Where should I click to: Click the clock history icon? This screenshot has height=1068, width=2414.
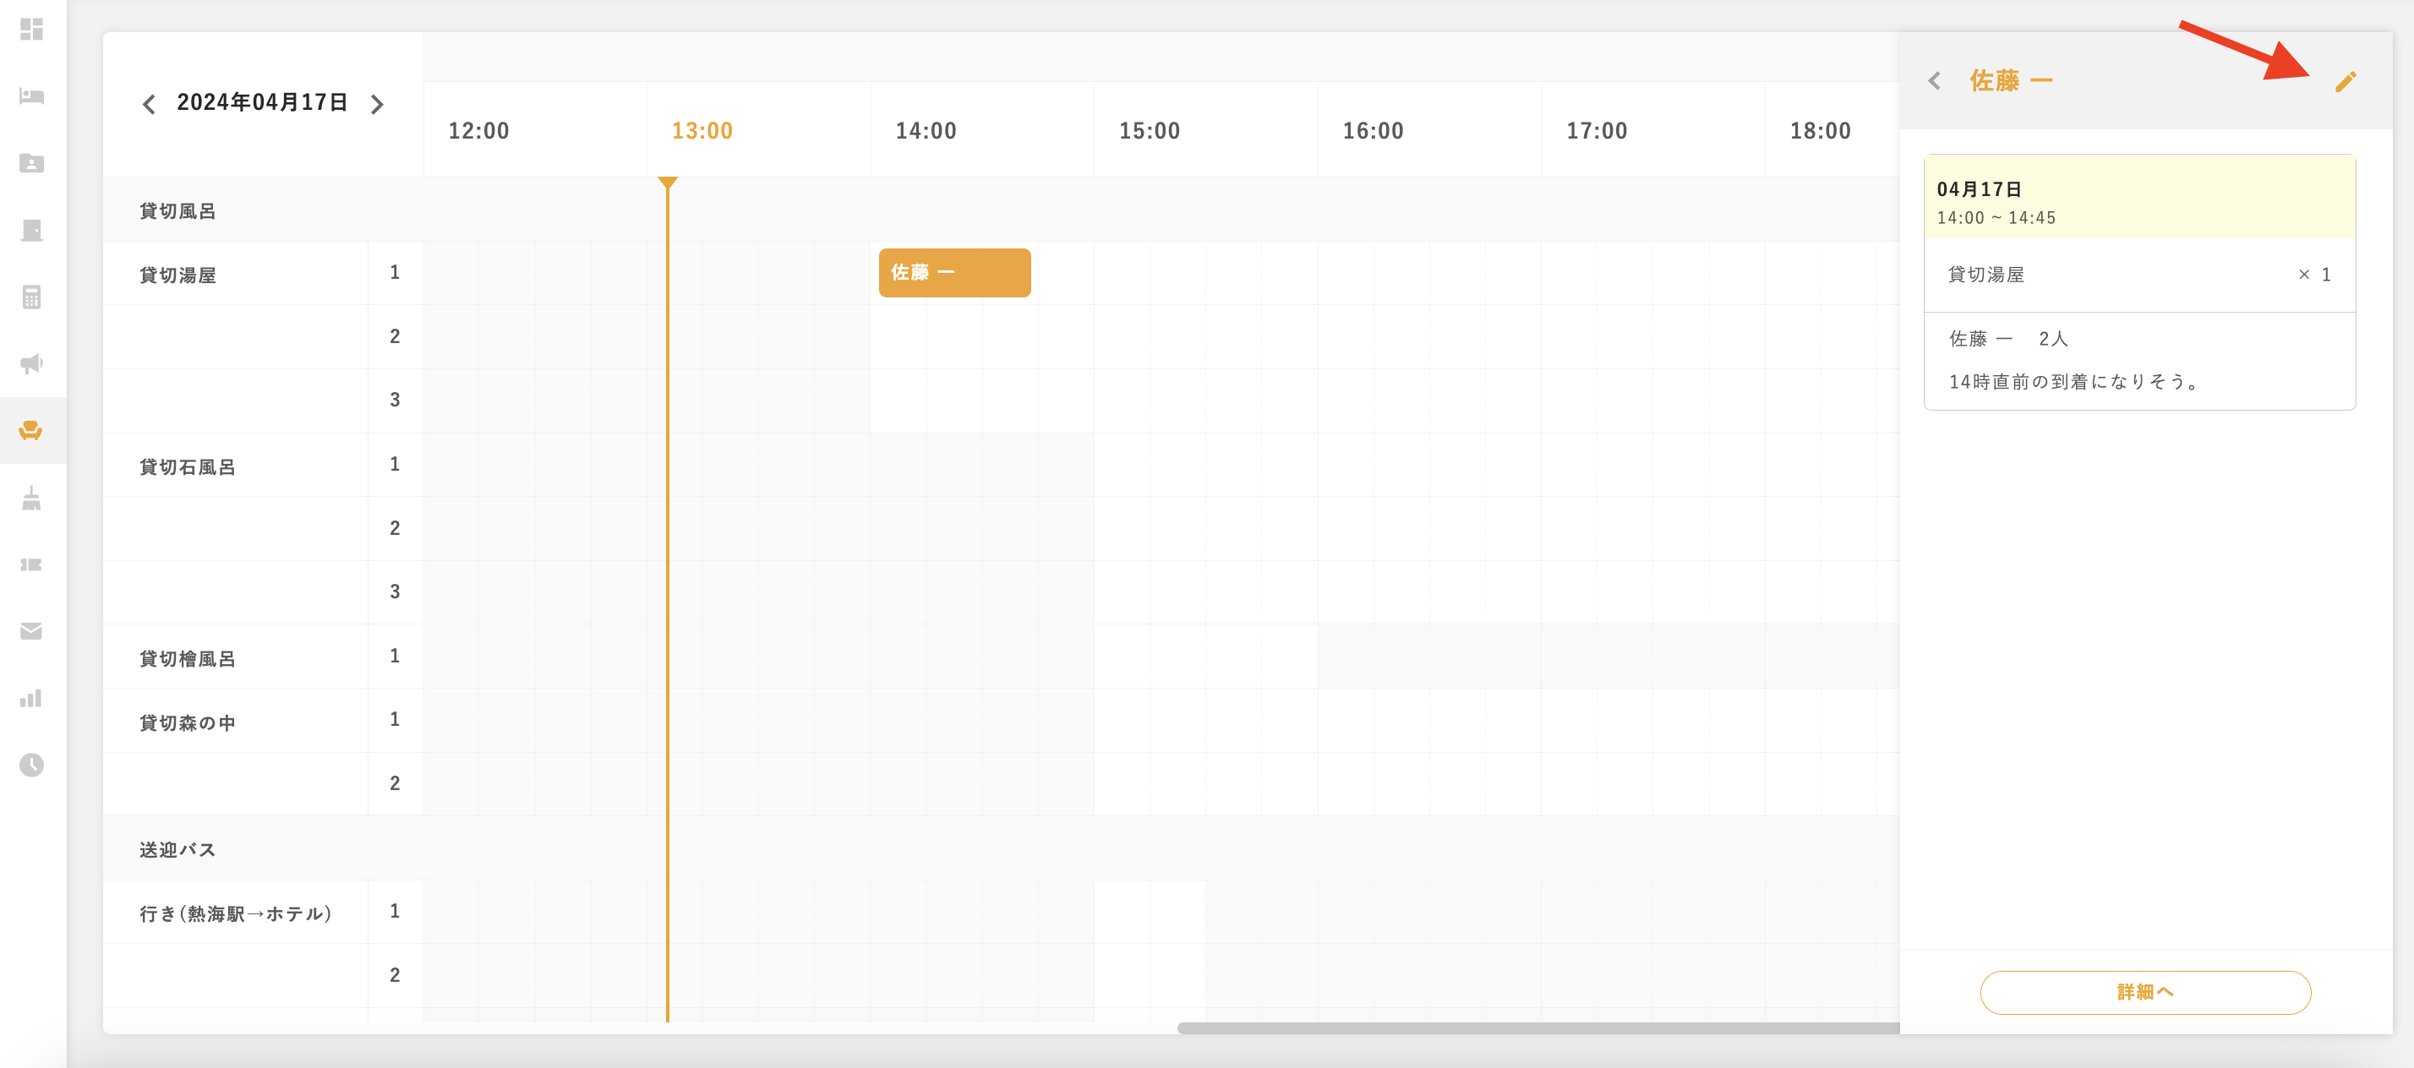[32, 766]
